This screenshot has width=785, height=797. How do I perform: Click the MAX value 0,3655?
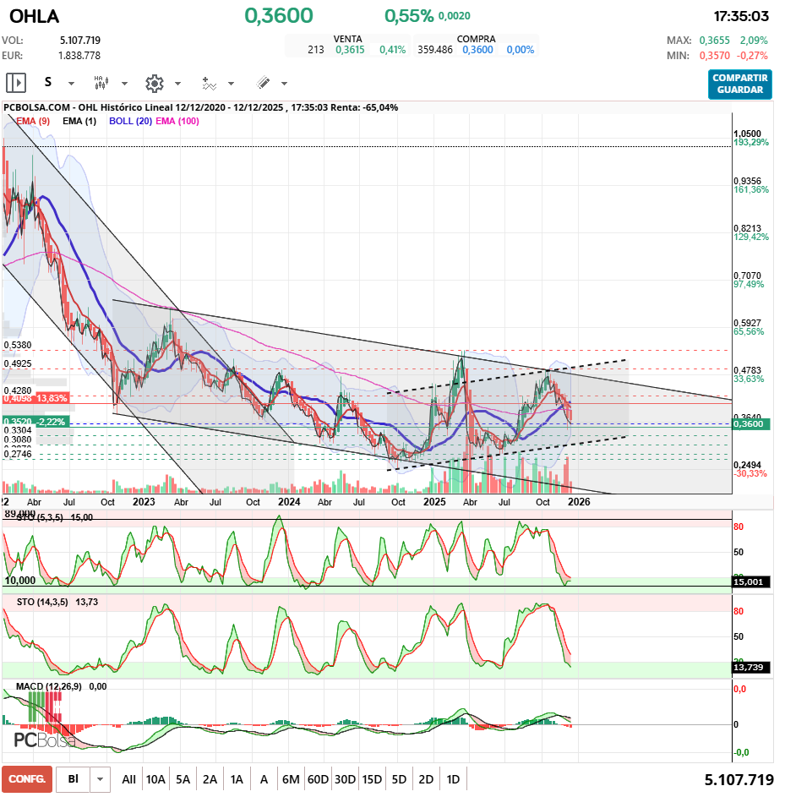[x=714, y=41]
